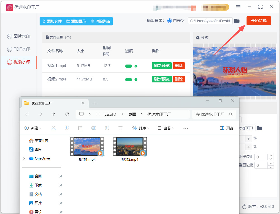
Task: Open the more options ellipsis in Explorer toolbar
Action: (x=186, y=128)
